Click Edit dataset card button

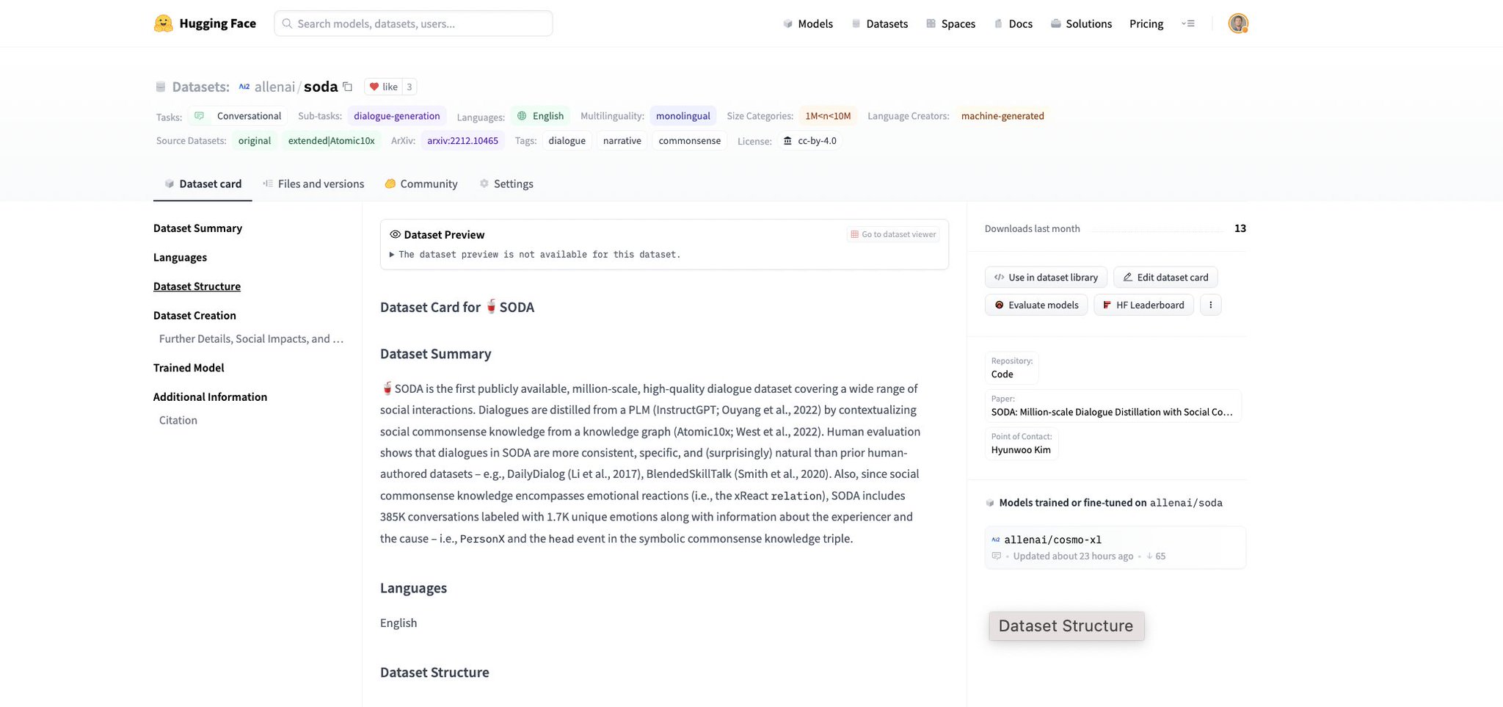(1165, 277)
